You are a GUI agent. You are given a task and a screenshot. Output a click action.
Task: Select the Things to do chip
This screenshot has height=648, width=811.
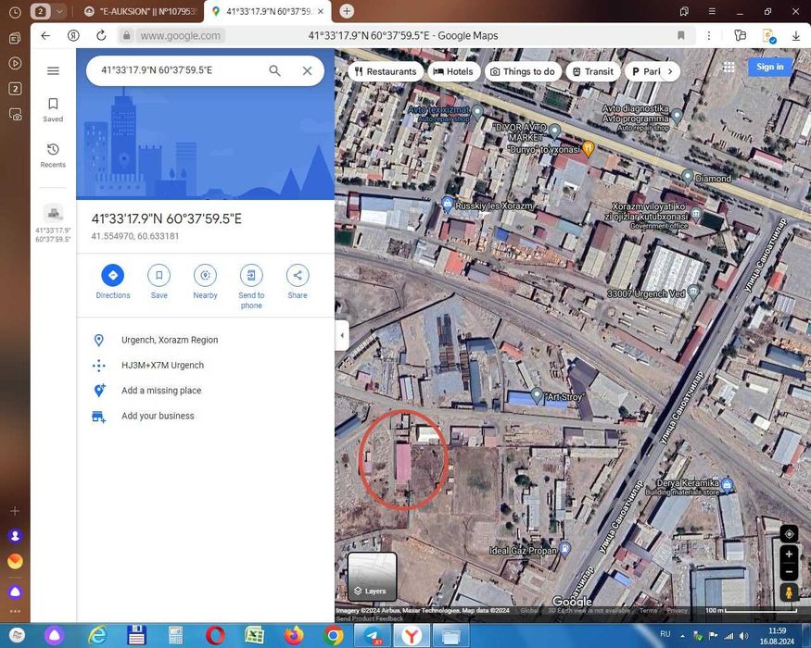tap(523, 72)
